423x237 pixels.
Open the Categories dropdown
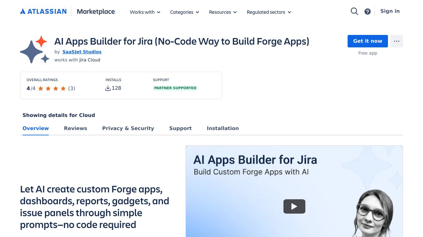[x=184, y=12]
